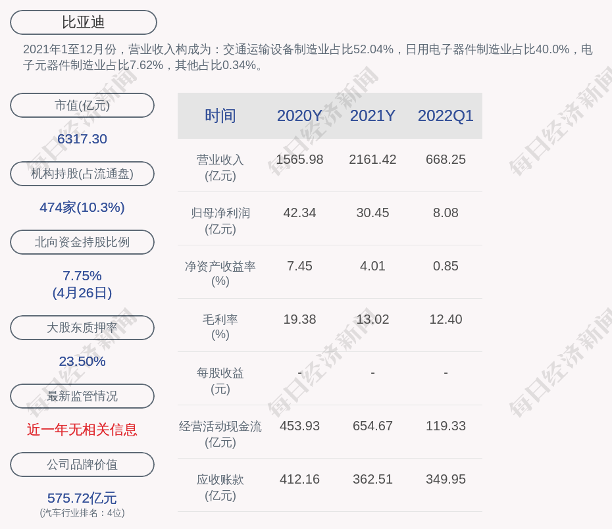This screenshot has height=529, width=612.
Task: Select the 474家(10.3%) institutional holding value
Action: pos(82,207)
